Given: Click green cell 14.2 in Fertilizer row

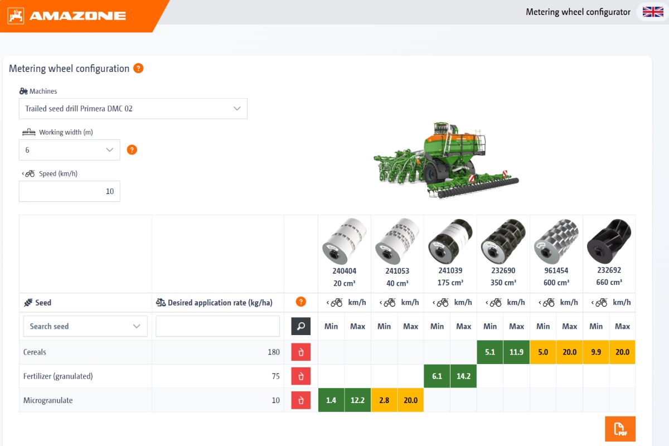Looking at the screenshot, I should (x=464, y=376).
